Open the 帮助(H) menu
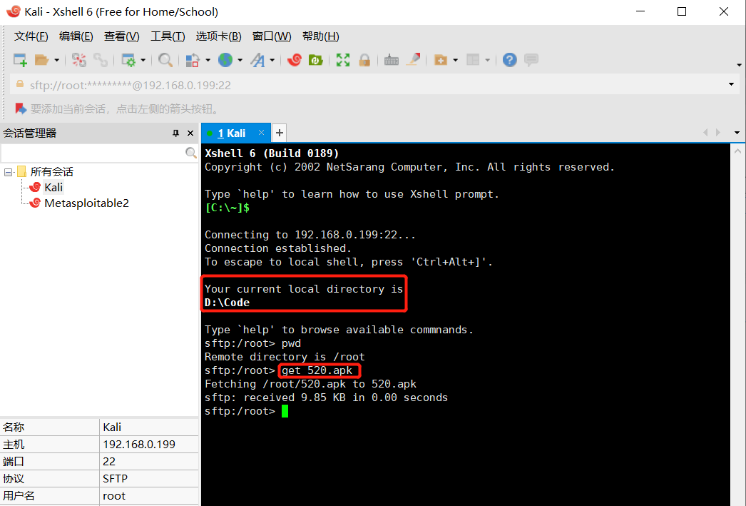746x506 pixels. point(321,36)
